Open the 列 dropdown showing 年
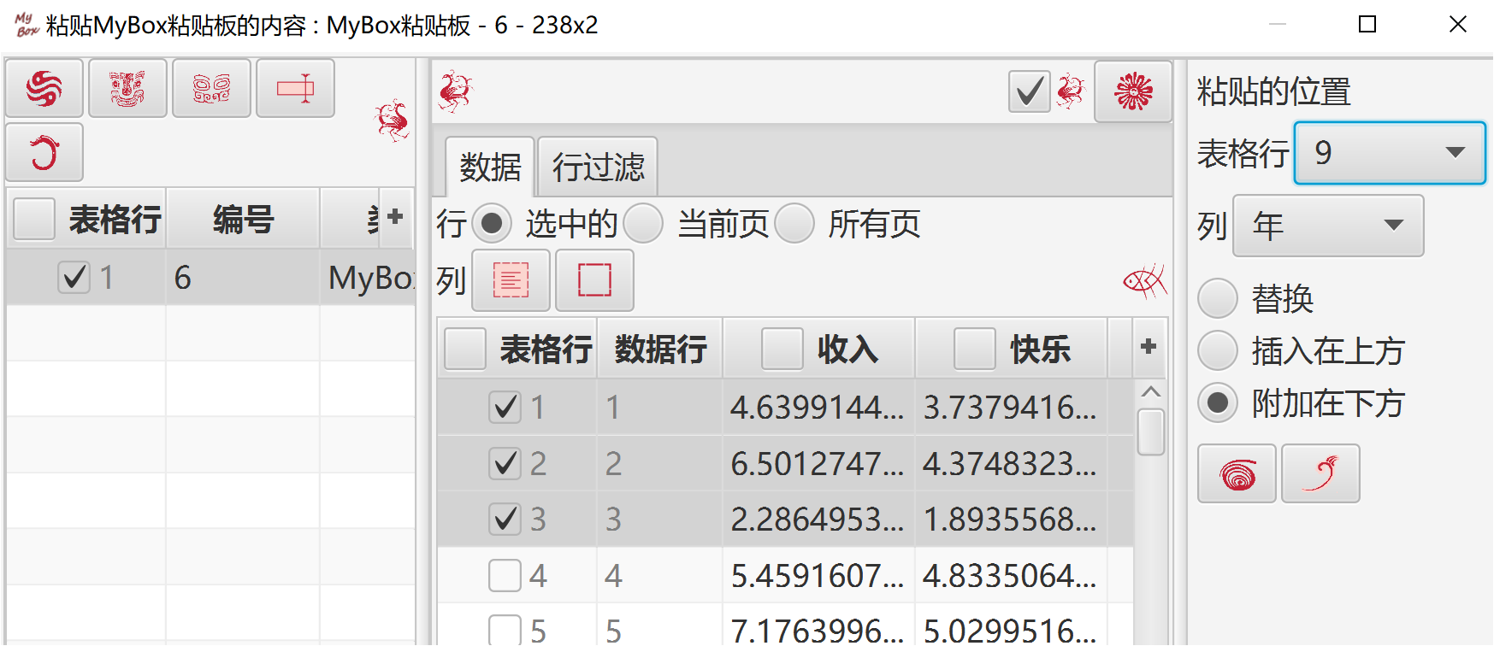1494x646 pixels. tap(1328, 226)
